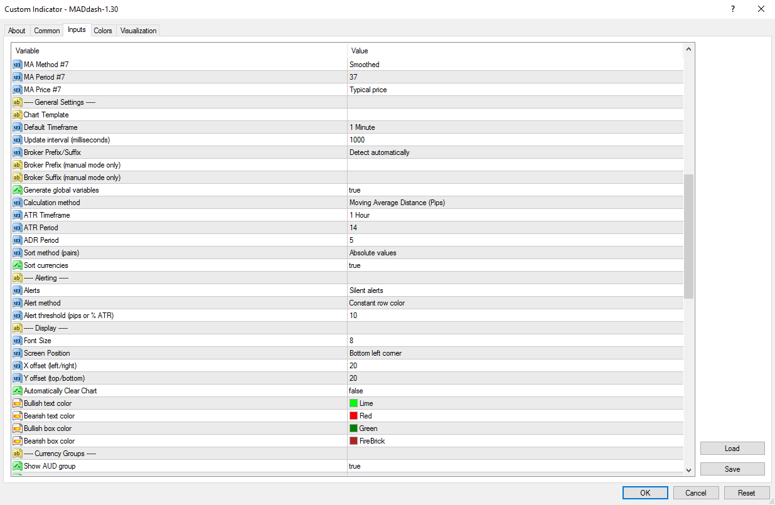Click the icon next to ATR Timeframe
Screen dimensions: 775x505
17,215
